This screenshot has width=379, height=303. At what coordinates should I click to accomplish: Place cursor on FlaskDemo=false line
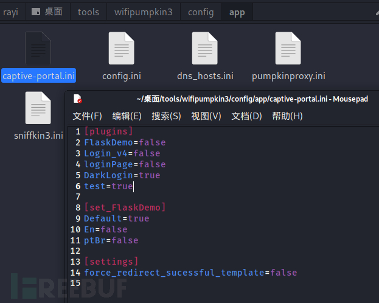125,142
